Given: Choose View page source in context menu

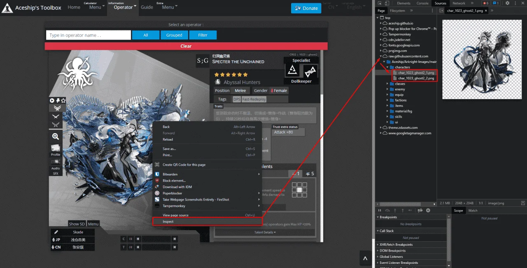Looking at the screenshot, I should pyautogui.click(x=207, y=215).
